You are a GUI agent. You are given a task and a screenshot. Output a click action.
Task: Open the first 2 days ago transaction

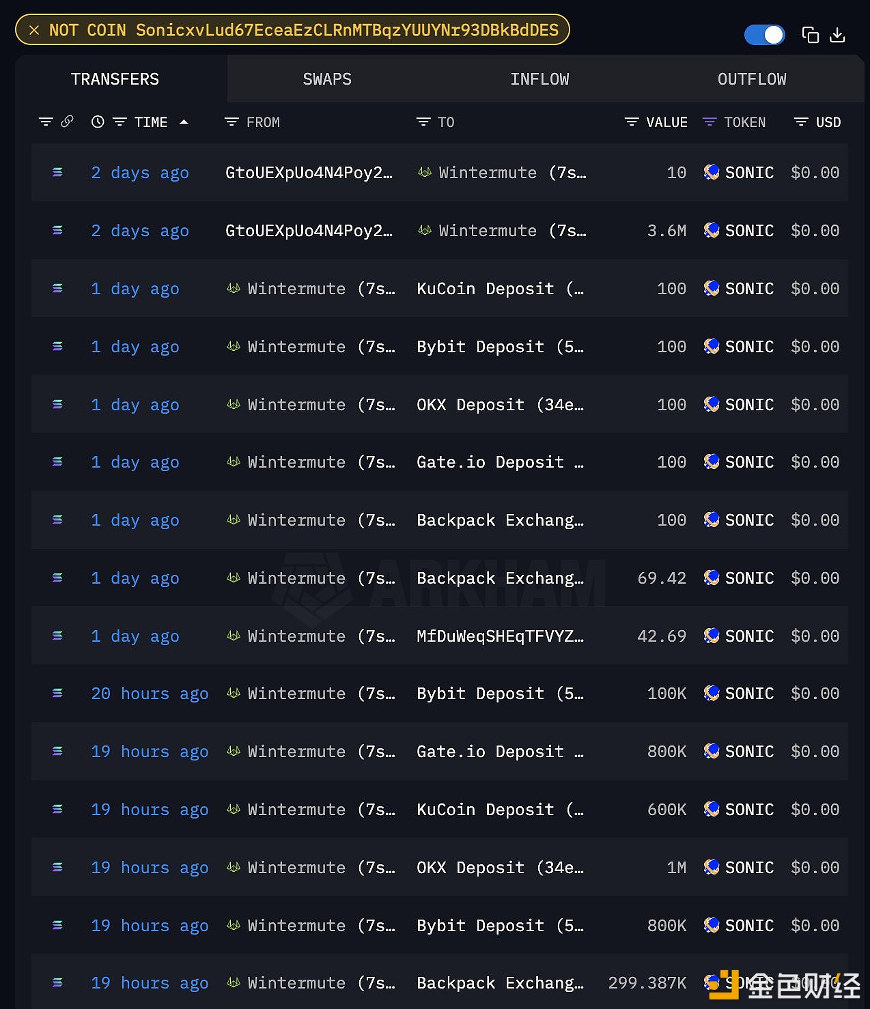coord(140,173)
